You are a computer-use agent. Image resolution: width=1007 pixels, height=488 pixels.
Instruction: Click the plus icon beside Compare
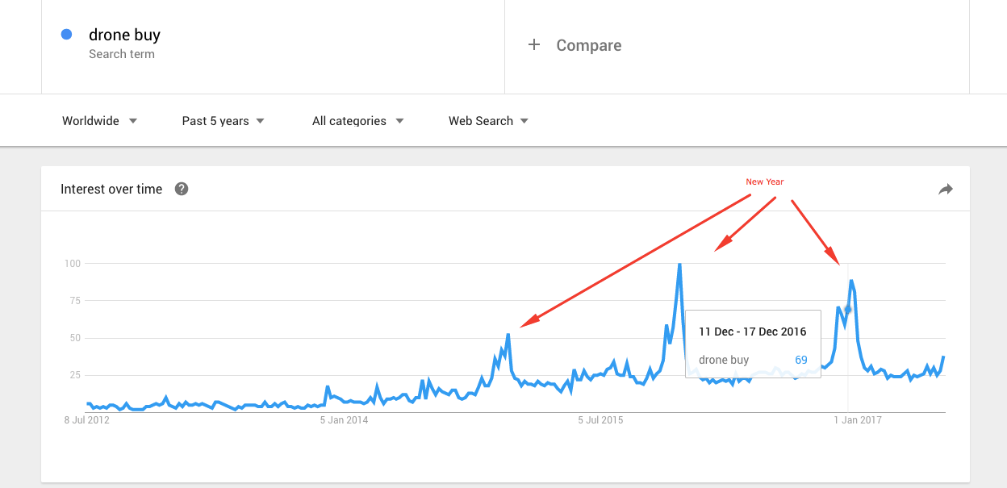pos(533,45)
